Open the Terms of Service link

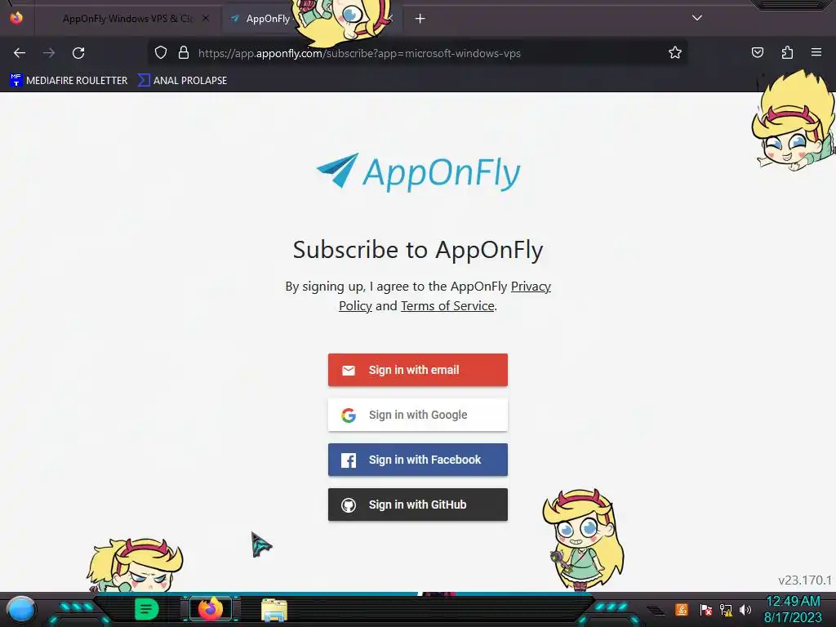click(447, 306)
